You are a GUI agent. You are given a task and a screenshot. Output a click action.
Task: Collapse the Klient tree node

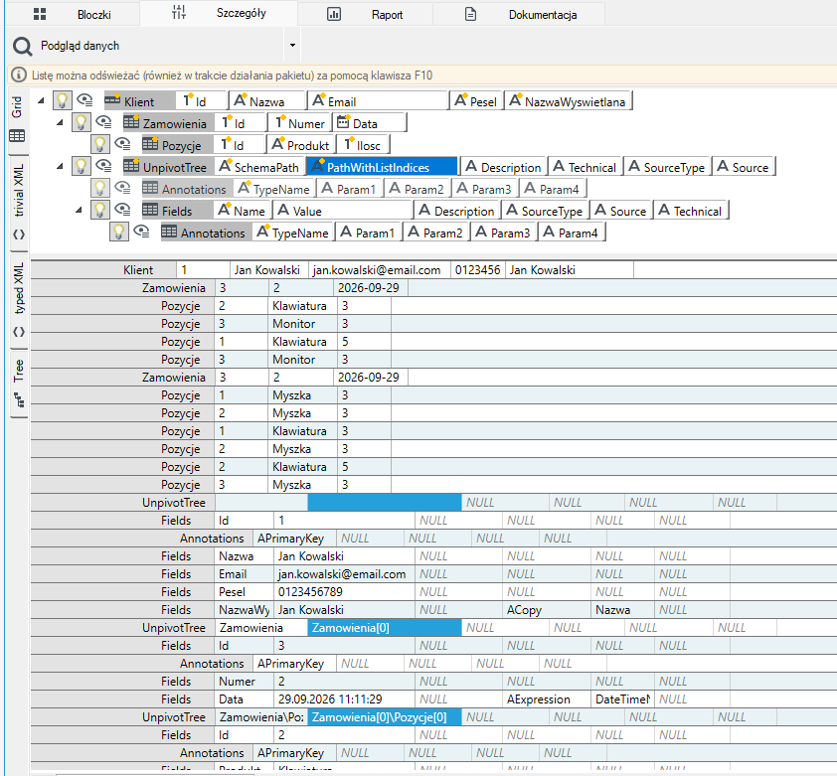(41, 100)
